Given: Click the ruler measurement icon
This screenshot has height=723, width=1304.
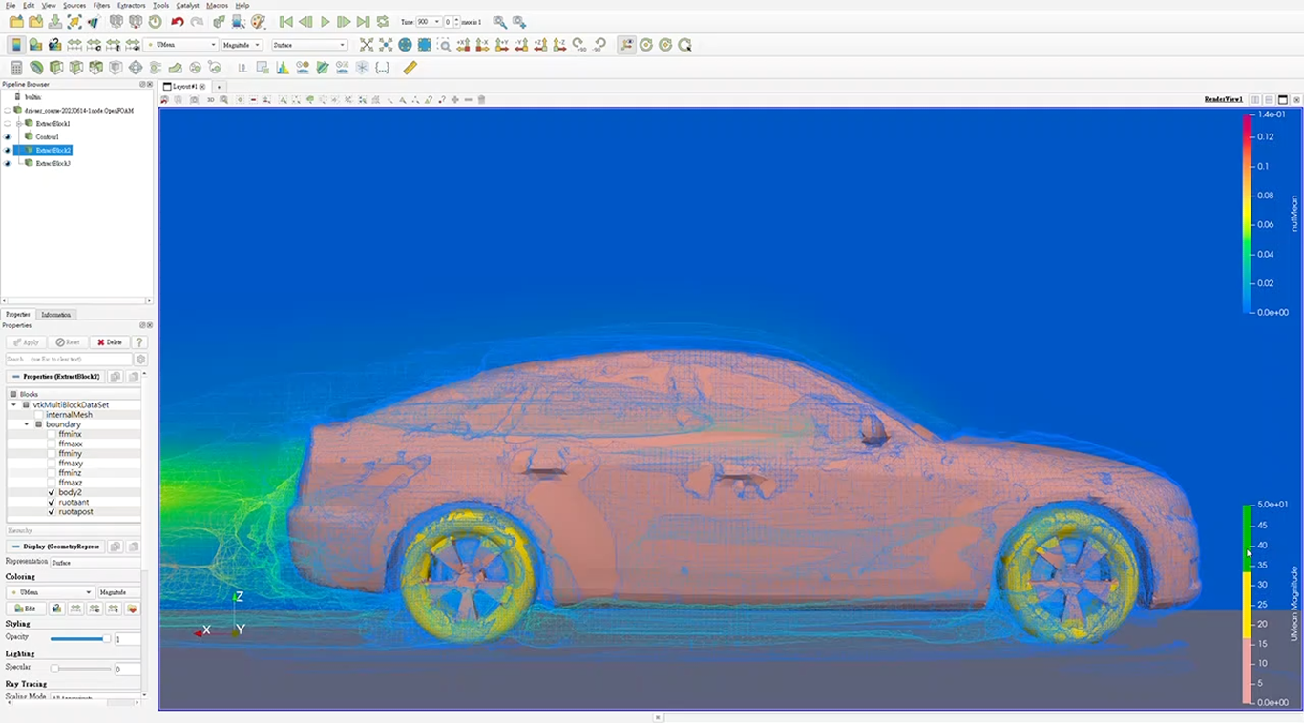Looking at the screenshot, I should pos(410,68).
